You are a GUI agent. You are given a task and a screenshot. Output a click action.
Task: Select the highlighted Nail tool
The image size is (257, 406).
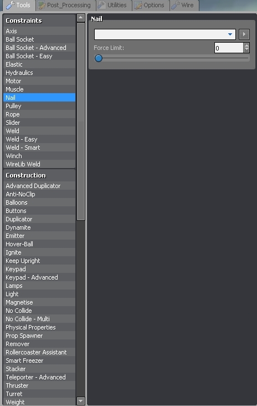(39, 98)
